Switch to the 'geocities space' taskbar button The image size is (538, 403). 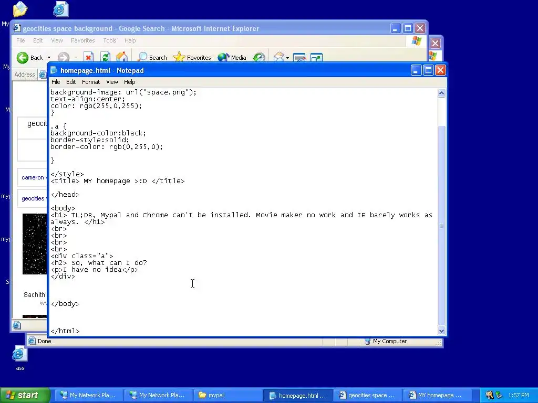pyautogui.click(x=367, y=395)
